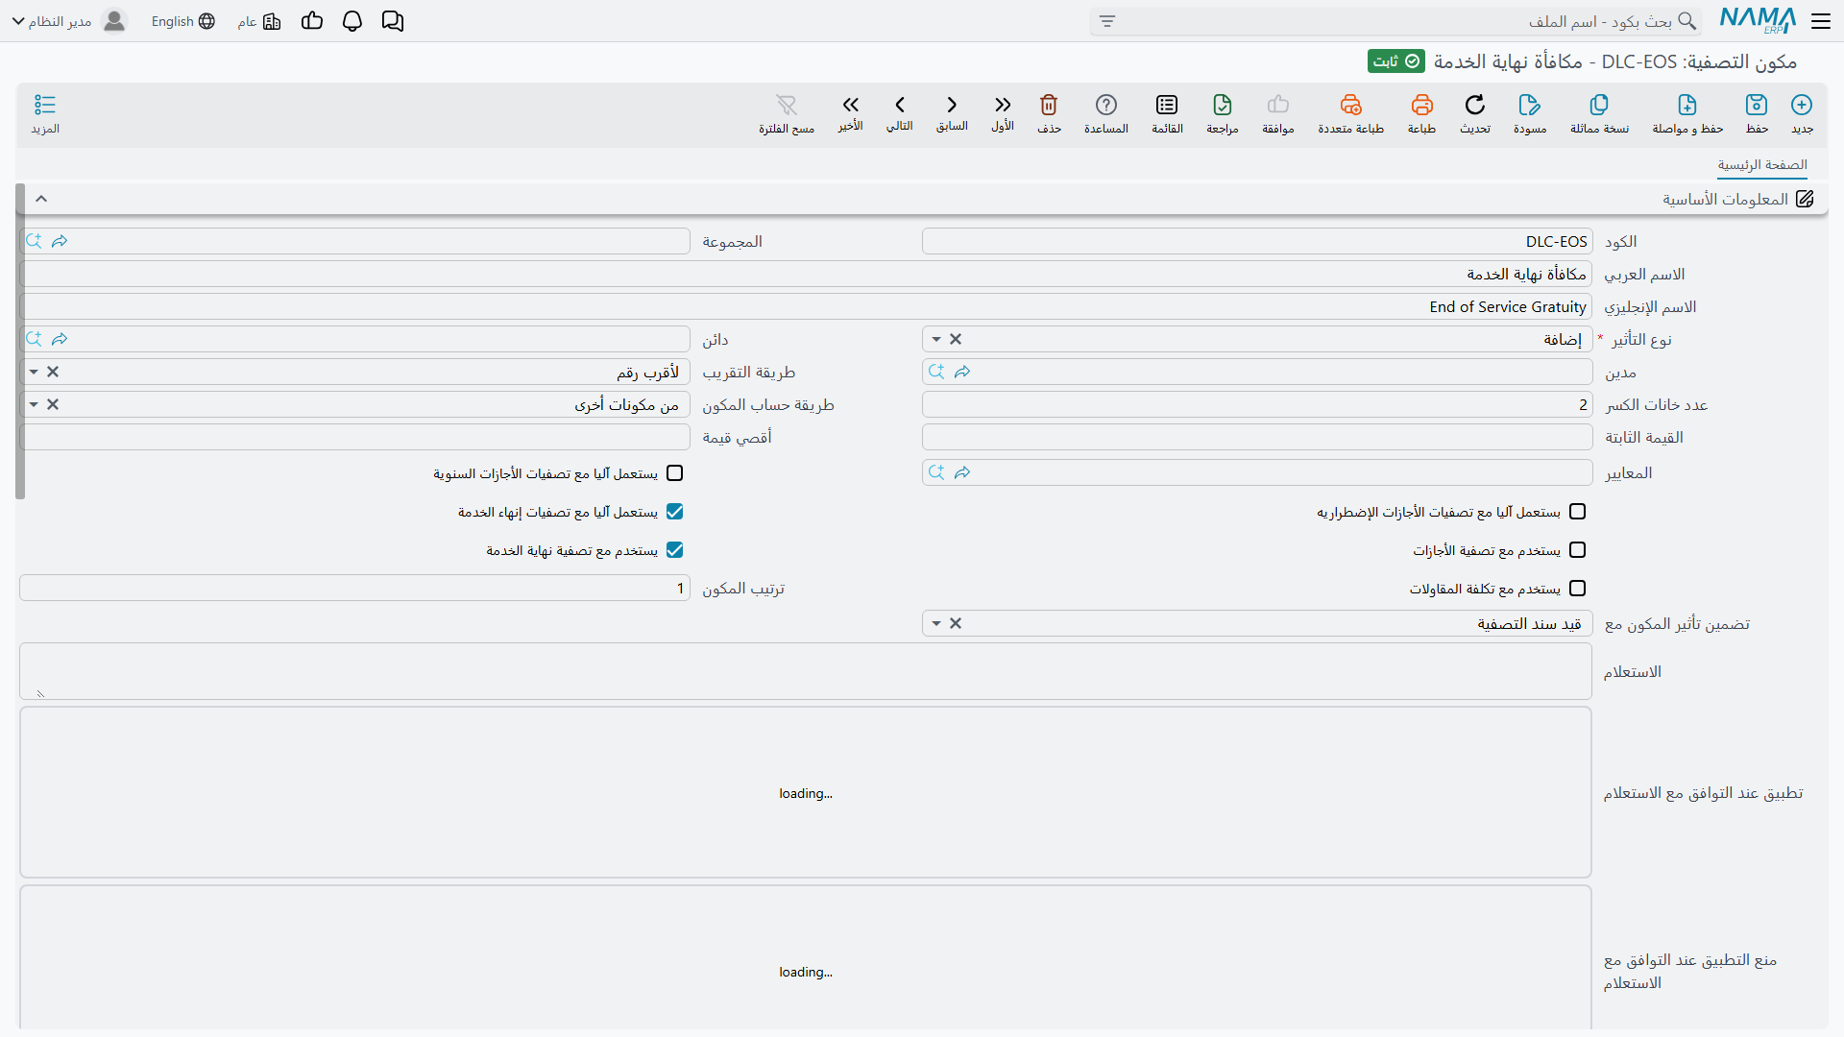Click the حفظ و مواصلة (Save and continue) icon
Screen dimensions: 1844x1037
(1687, 105)
